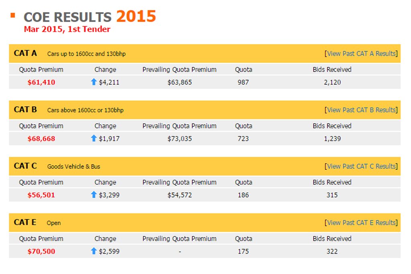Screen dimensions: 411x274
Task: Select the CAT C quota premium $56,501
Action: pyautogui.click(x=41, y=195)
